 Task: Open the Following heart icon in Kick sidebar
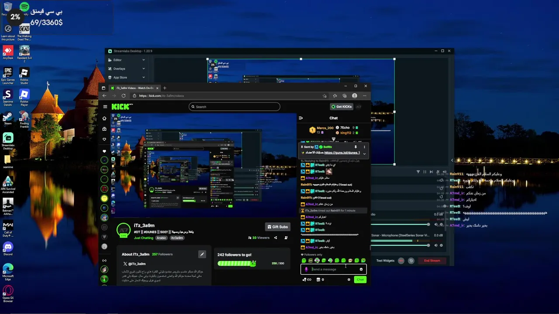[104, 139]
